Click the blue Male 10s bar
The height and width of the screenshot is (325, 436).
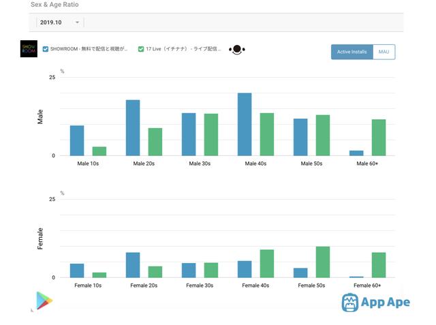(77, 140)
